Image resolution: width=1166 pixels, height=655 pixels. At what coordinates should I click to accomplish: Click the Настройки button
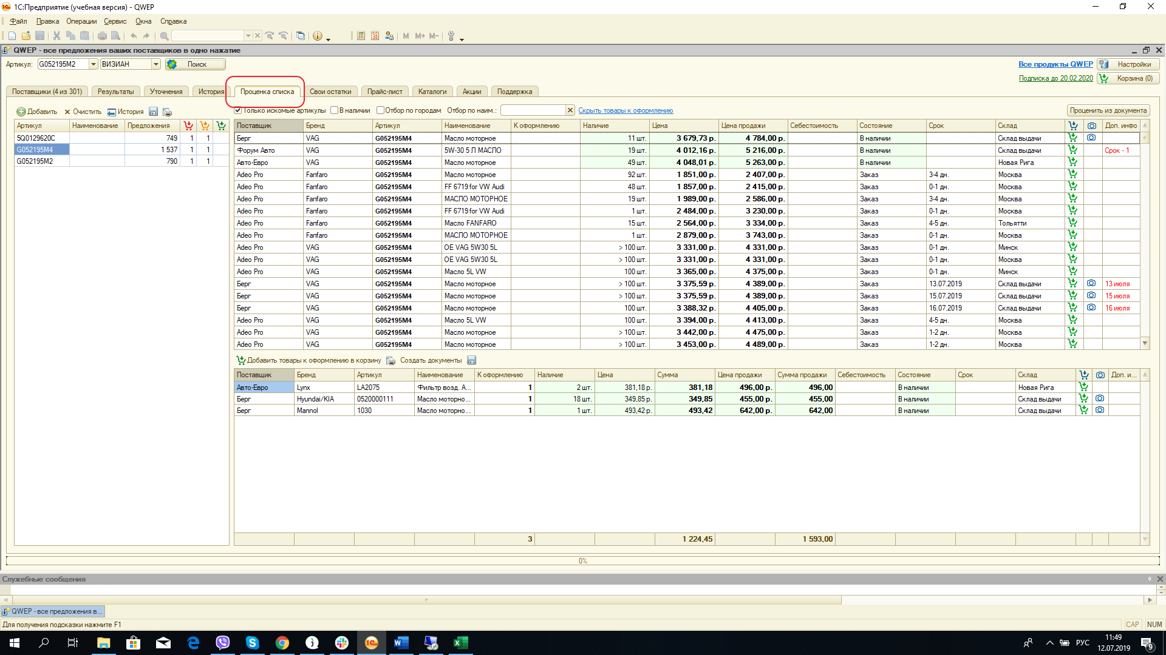coord(1129,64)
